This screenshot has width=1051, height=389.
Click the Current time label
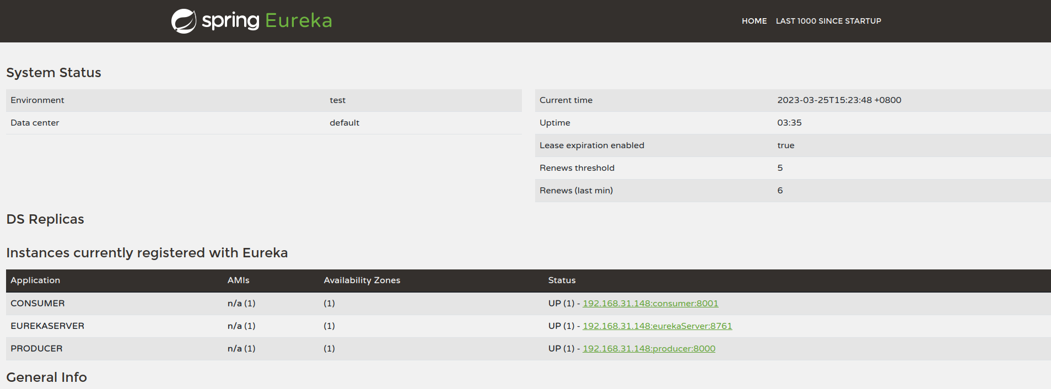click(566, 100)
